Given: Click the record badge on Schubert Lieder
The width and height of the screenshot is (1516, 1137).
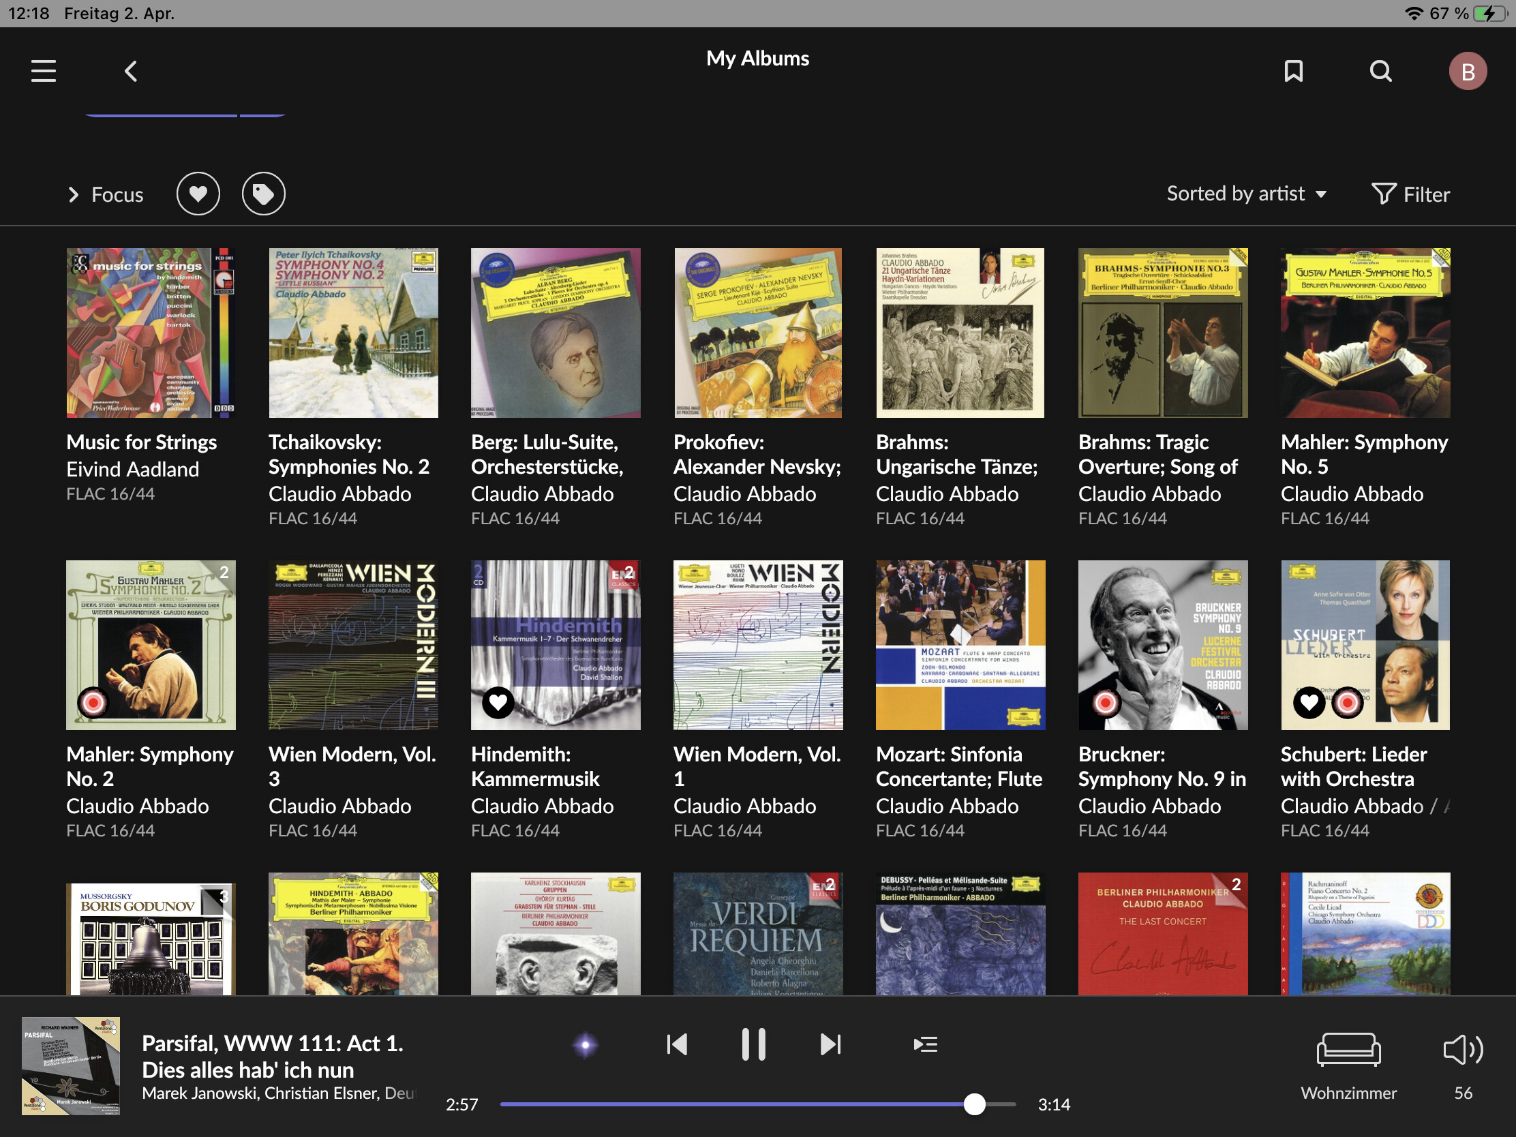Looking at the screenshot, I should (1348, 703).
